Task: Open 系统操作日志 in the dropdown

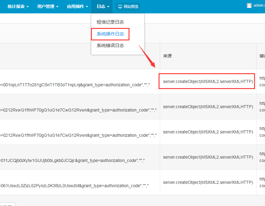Action: [x=110, y=34]
